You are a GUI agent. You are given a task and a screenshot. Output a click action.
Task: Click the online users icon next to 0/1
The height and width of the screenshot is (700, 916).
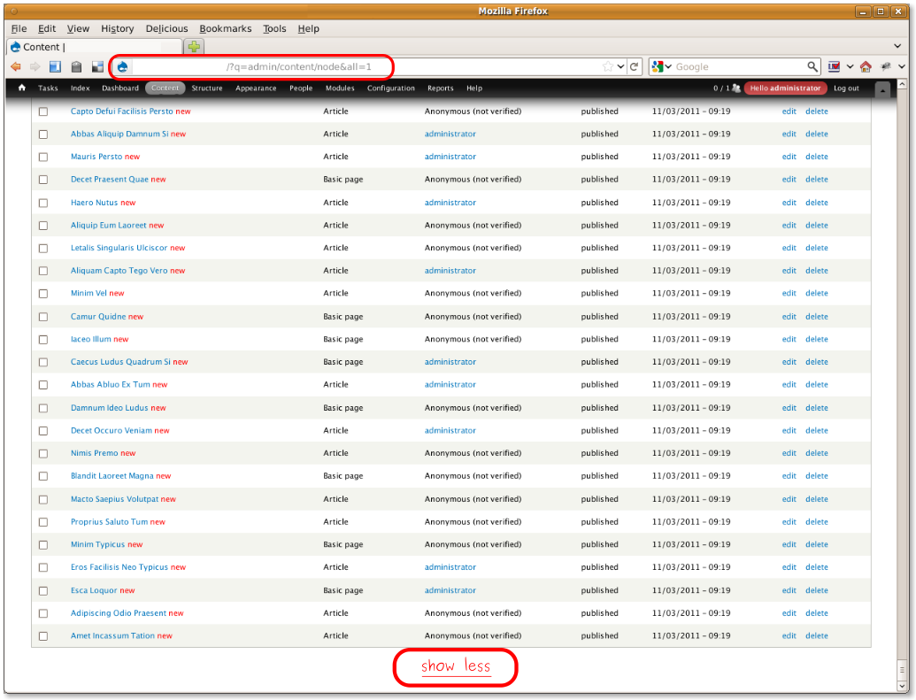click(737, 88)
